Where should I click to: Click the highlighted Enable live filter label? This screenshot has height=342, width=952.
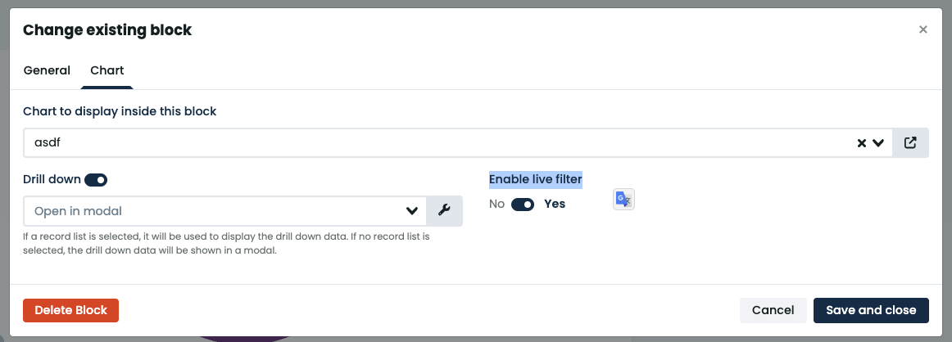click(536, 179)
